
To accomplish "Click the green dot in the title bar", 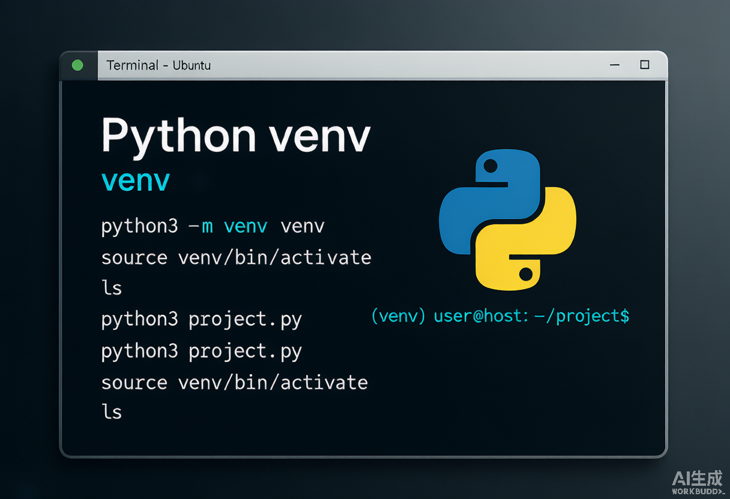I will pos(77,65).
